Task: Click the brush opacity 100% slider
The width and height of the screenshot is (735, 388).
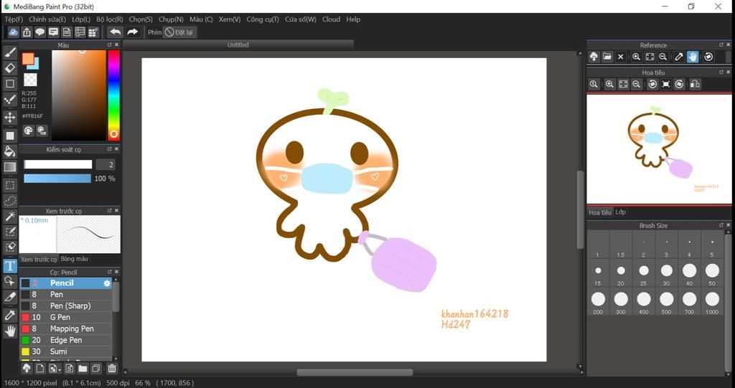Action: click(57, 179)
